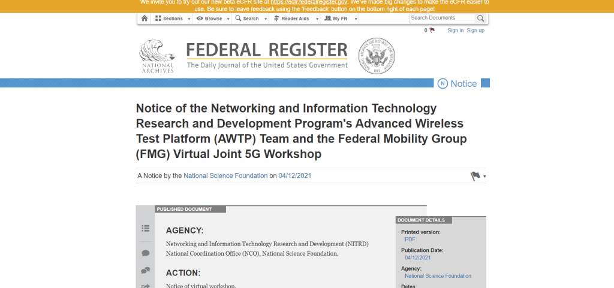The height and width of the screenshot is (288, 614).
Task: Expand the Sections dropdown menu
Action: 171,19
